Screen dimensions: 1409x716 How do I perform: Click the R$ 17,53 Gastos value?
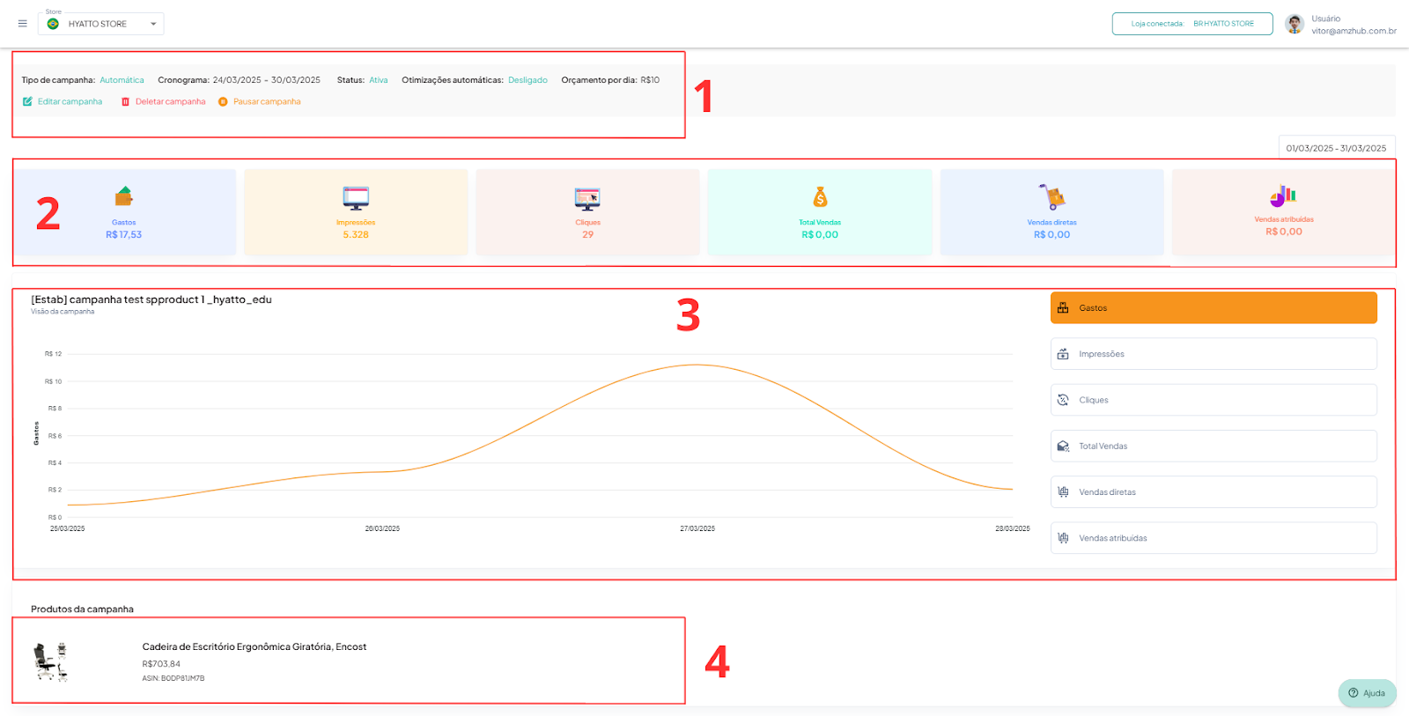(x=123, y=234)
